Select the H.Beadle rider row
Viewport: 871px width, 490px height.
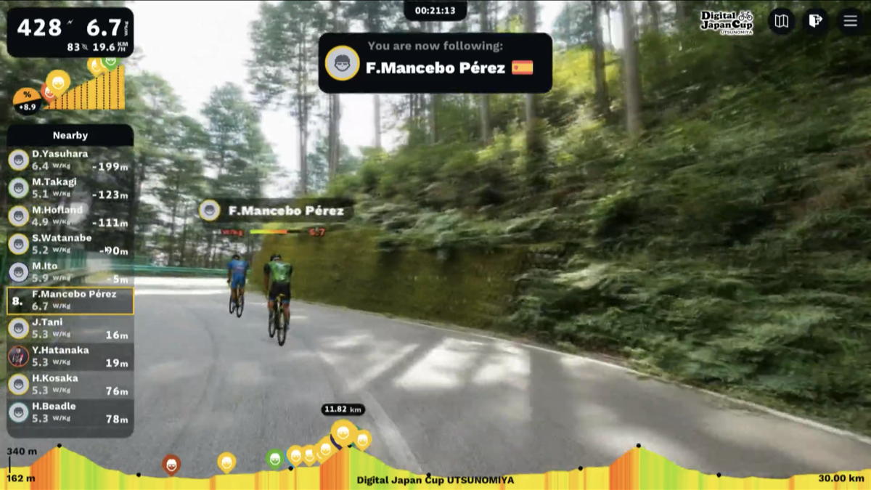point(70,412)
